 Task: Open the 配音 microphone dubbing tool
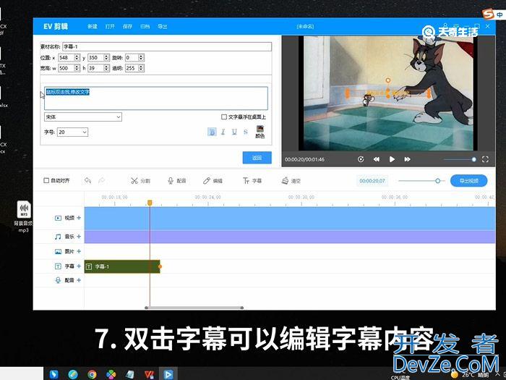177,181
